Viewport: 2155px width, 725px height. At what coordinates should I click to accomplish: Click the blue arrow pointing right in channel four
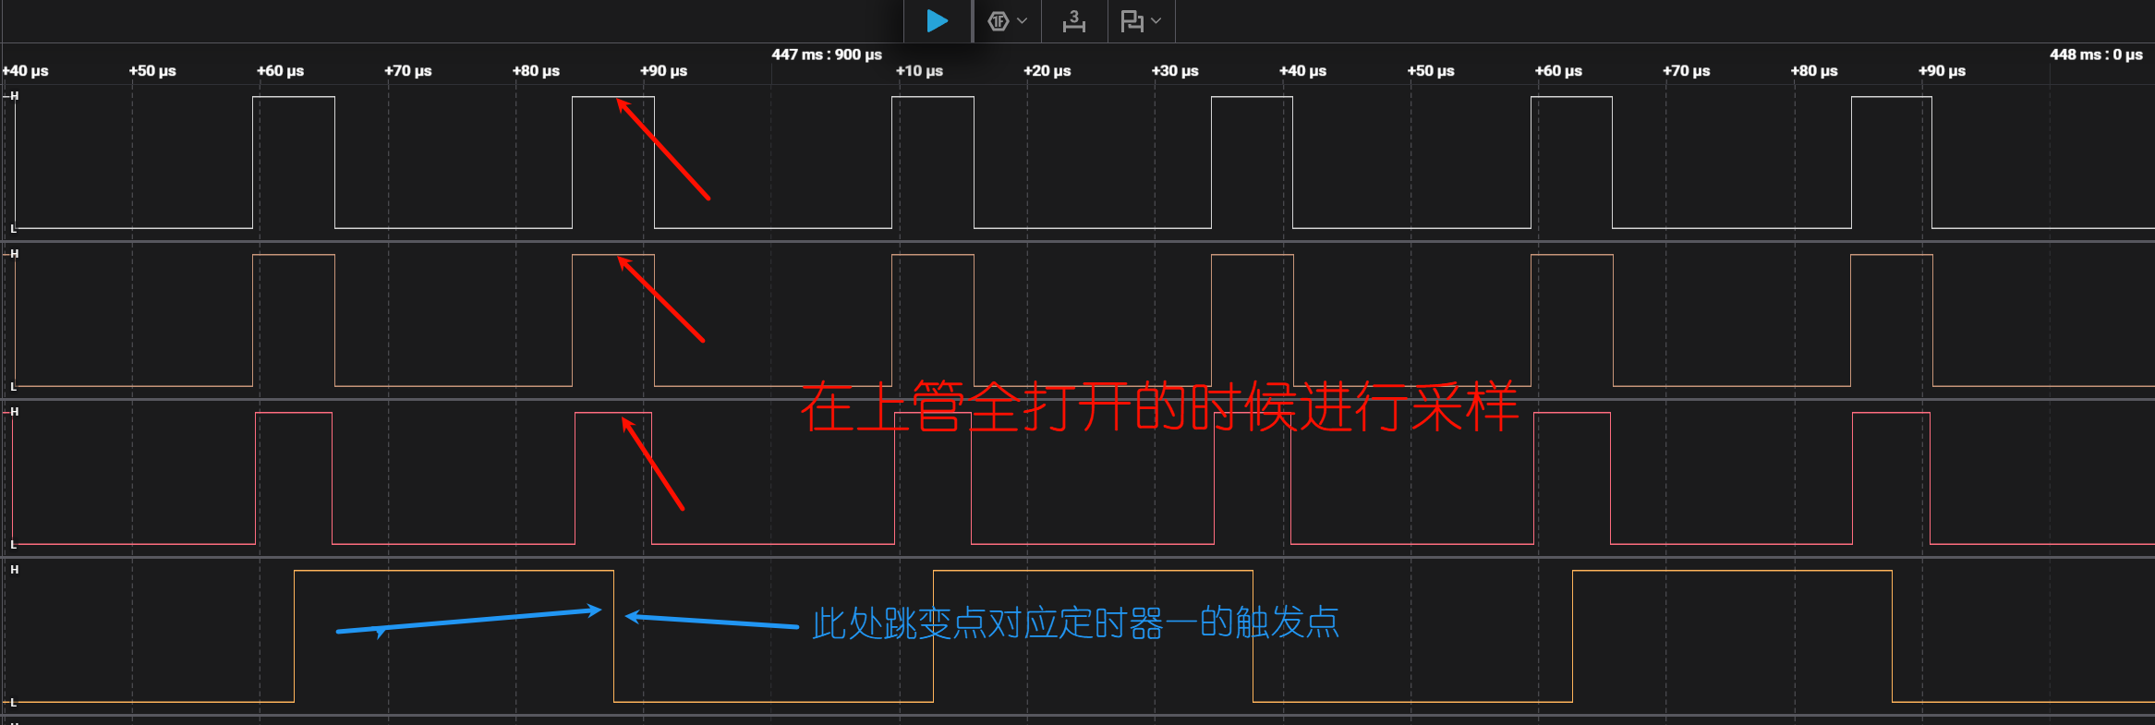click(x=468, y=621)
